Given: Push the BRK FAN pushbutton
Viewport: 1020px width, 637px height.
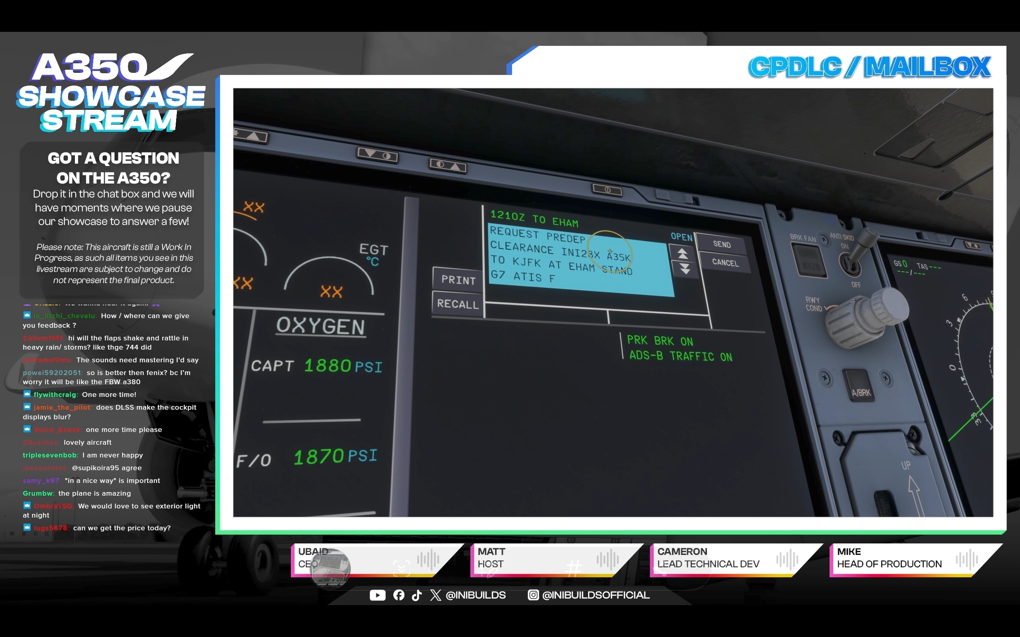Looking at the screenshot, I should (809, 260).
